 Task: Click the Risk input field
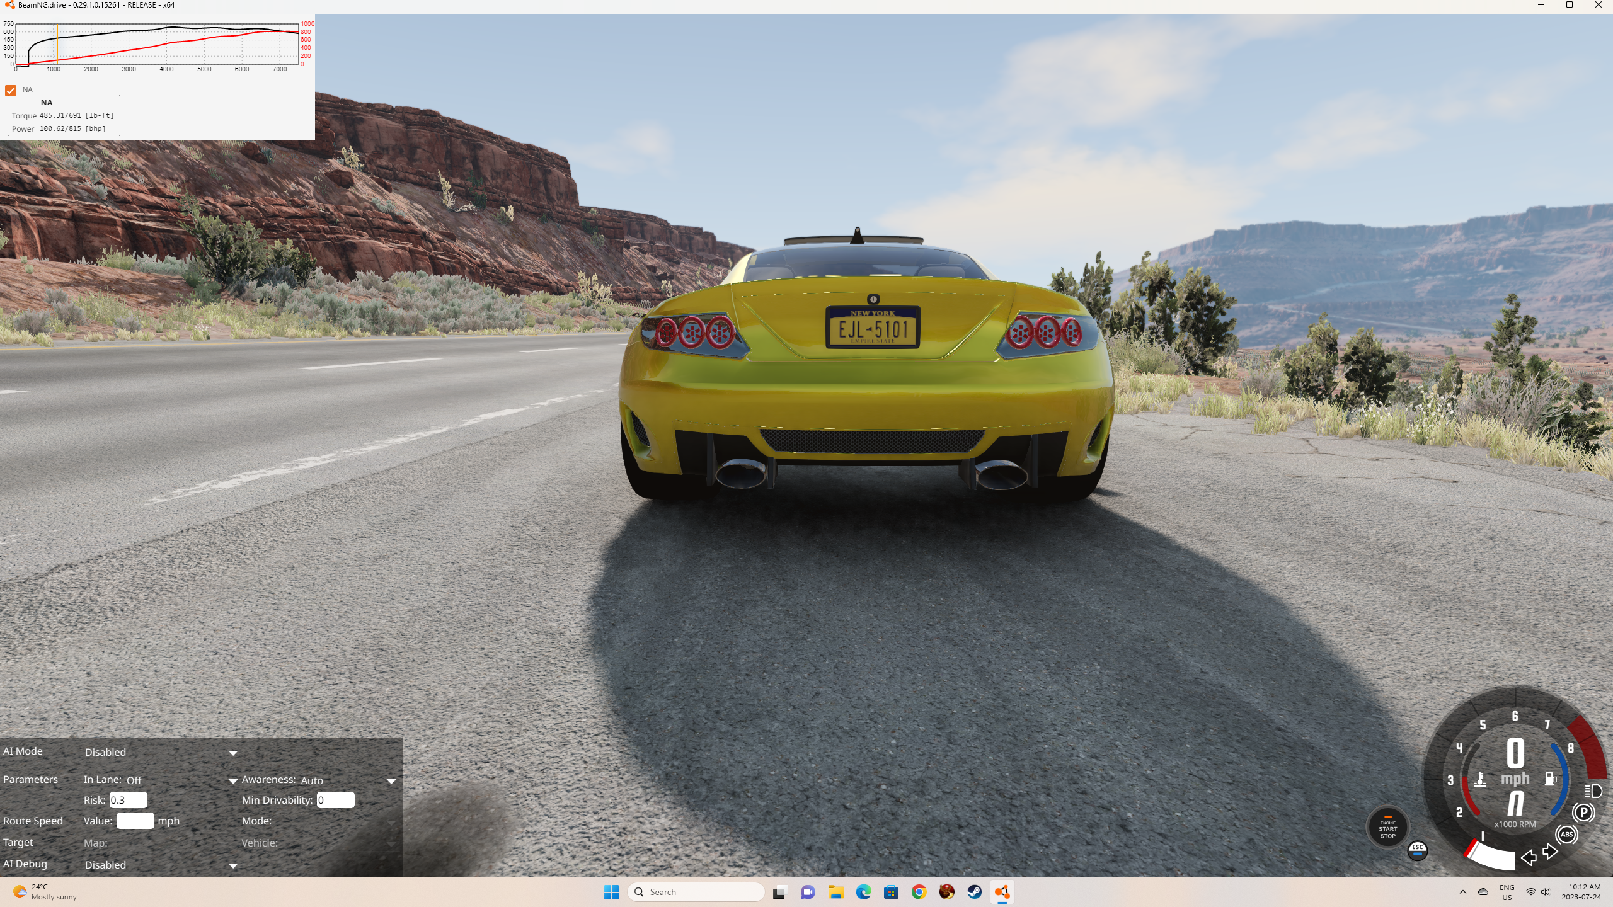(x=128, y=800)
